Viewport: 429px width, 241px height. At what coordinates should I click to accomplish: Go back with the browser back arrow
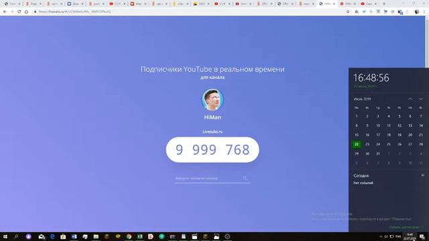pos(5,12)
